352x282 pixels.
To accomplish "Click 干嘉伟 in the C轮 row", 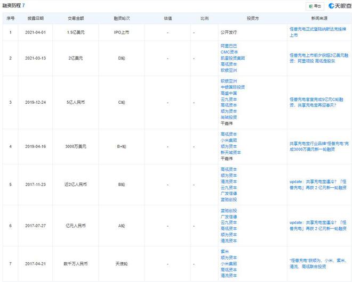I will (227, 123).
